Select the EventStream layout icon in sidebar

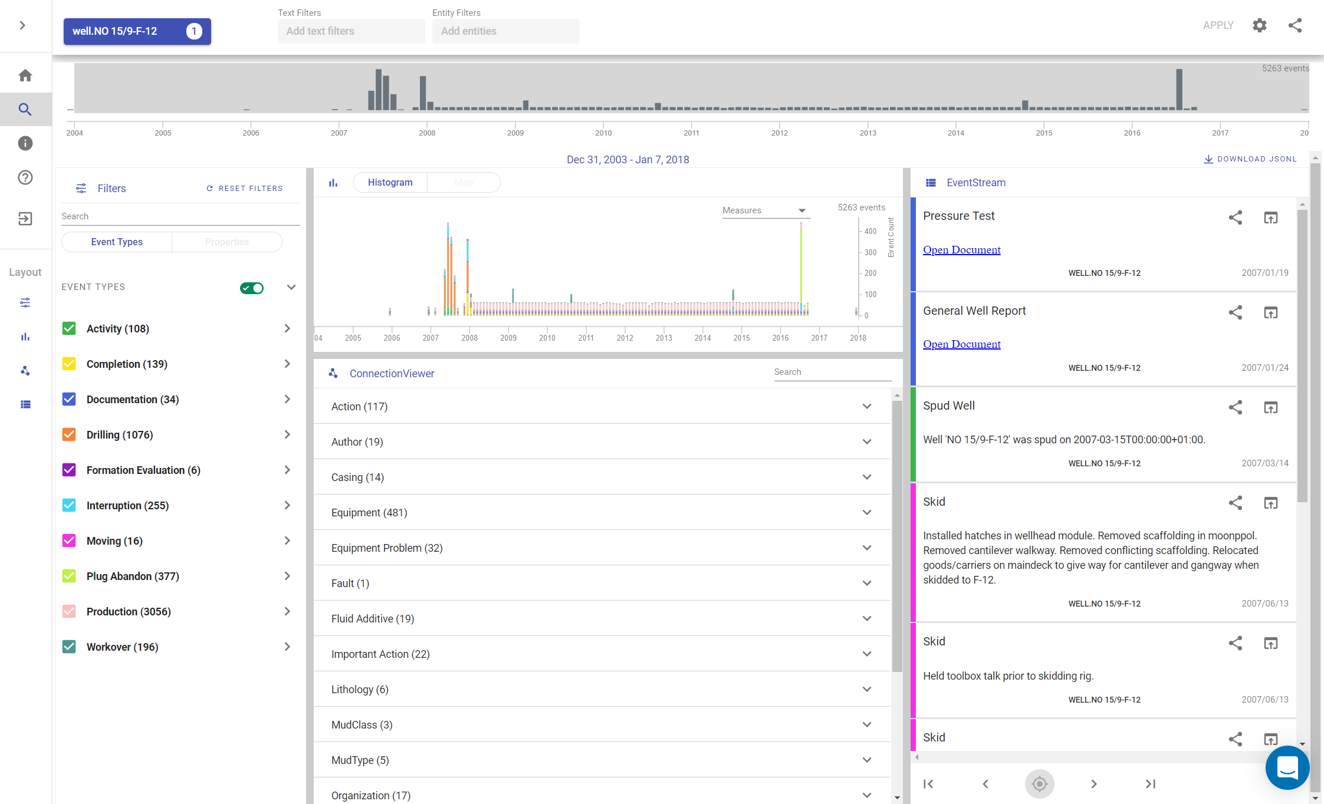[25, 404]
